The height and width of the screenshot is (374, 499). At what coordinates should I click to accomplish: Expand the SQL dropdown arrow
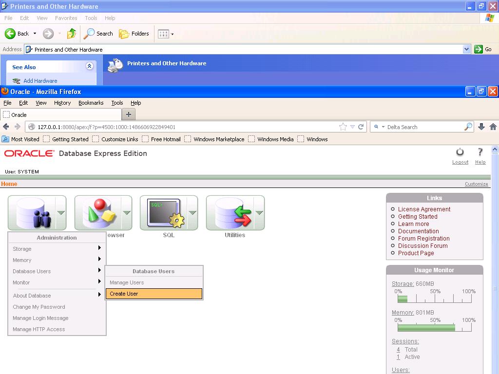pyautogui.click(x=192, y=212)
